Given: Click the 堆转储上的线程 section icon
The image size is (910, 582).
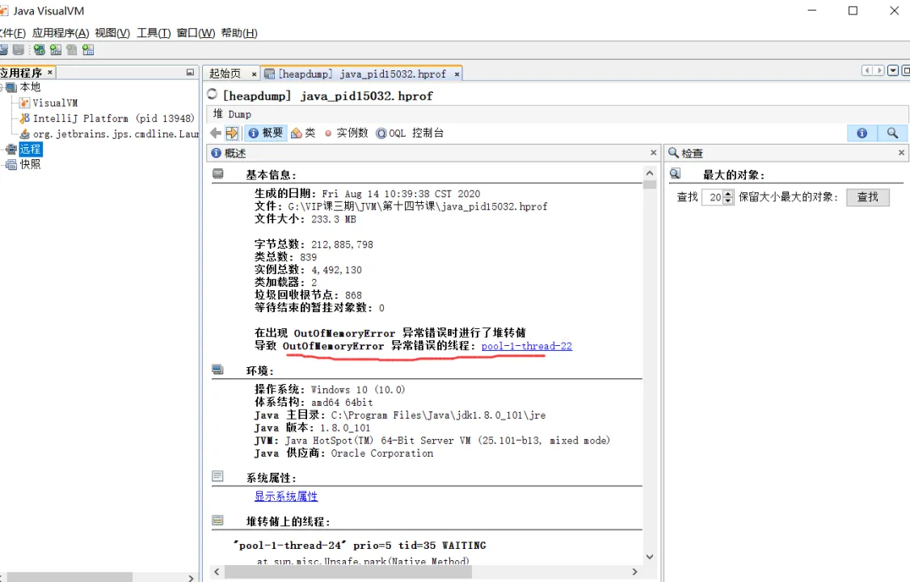Looking at the screenshot, I should pos(218,521).
